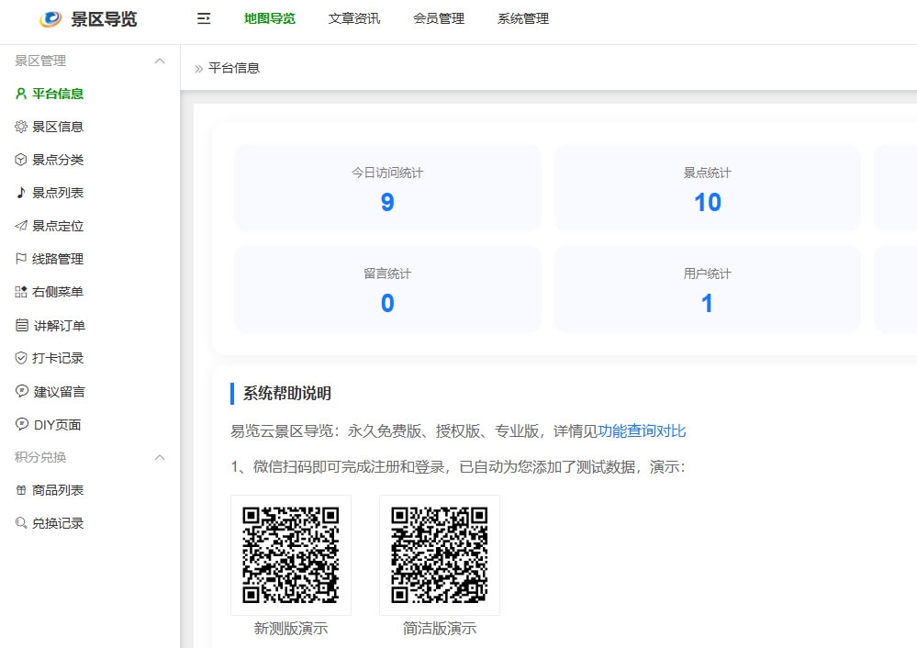Click the magnifier icon beside 兑换记录
The height and width of the screenshot is (648, 917).
tap(21, 523)
